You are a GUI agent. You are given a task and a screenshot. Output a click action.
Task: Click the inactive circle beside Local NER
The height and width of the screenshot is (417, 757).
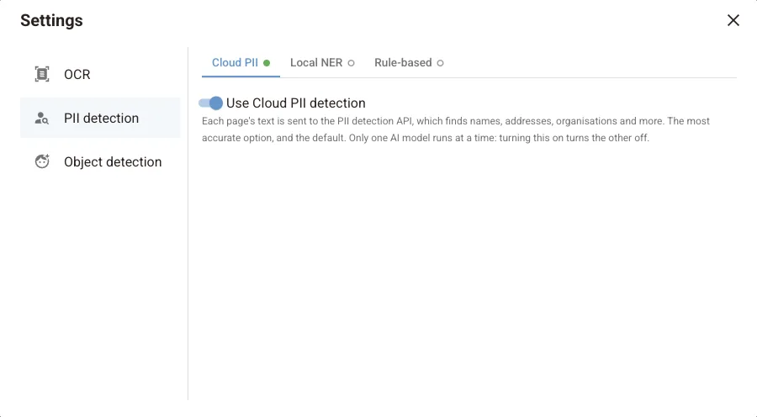click(351, 63)
